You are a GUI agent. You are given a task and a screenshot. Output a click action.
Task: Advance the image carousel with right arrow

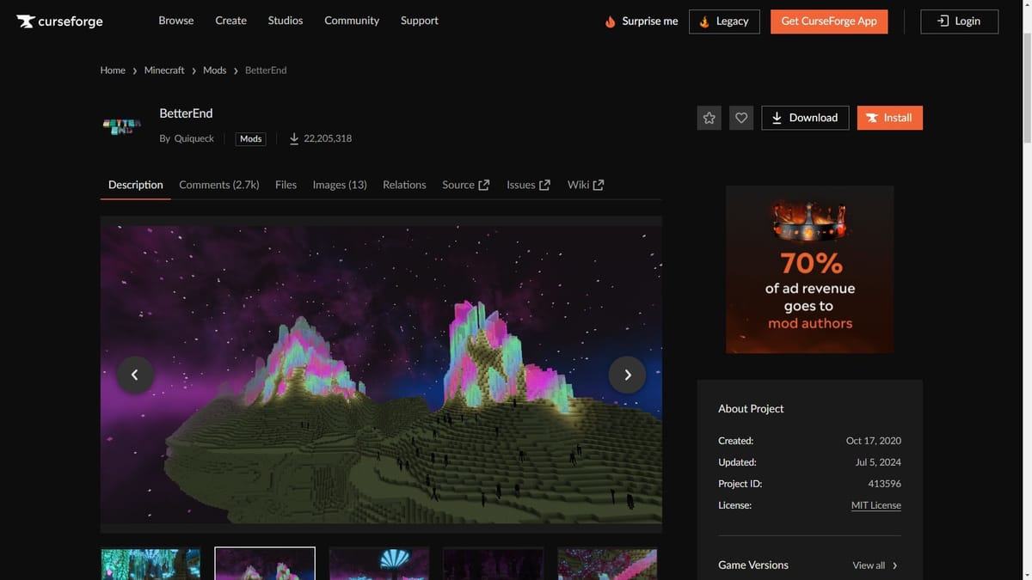tap(627, 374)
